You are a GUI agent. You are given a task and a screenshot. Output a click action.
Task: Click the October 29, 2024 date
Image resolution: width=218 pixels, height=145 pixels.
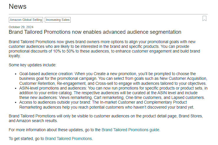pyautogui.click(x=21, y=27)
